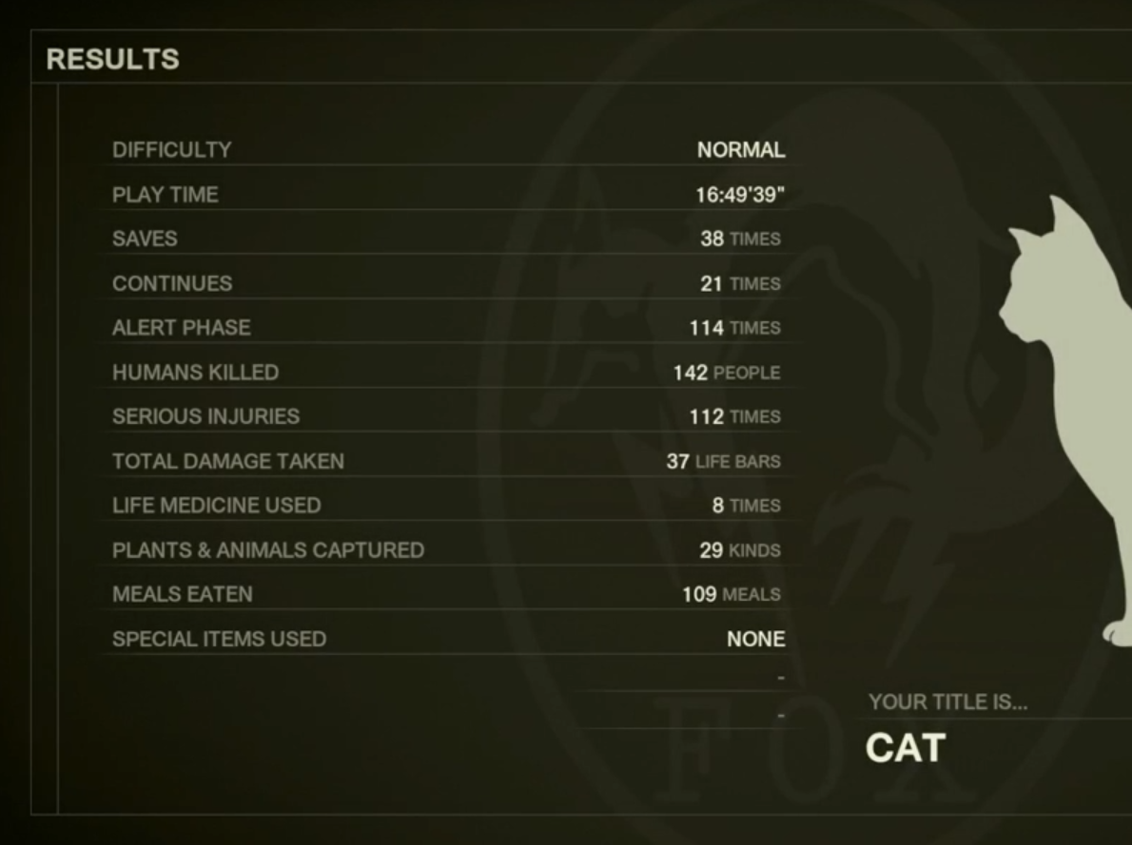Select the SPECIAL ITEMS USED row
The image size is (1132, 845).
[x=448, y=639]
